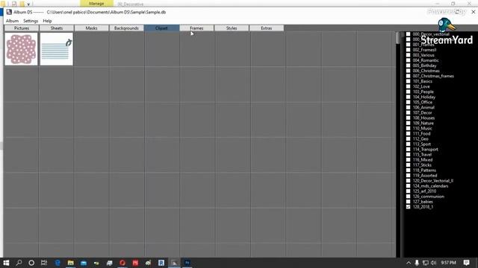Viewport: 478px width, 268px height.
Task: Select the blue lined paper clipart thumbnail
Action: point(57,49)
